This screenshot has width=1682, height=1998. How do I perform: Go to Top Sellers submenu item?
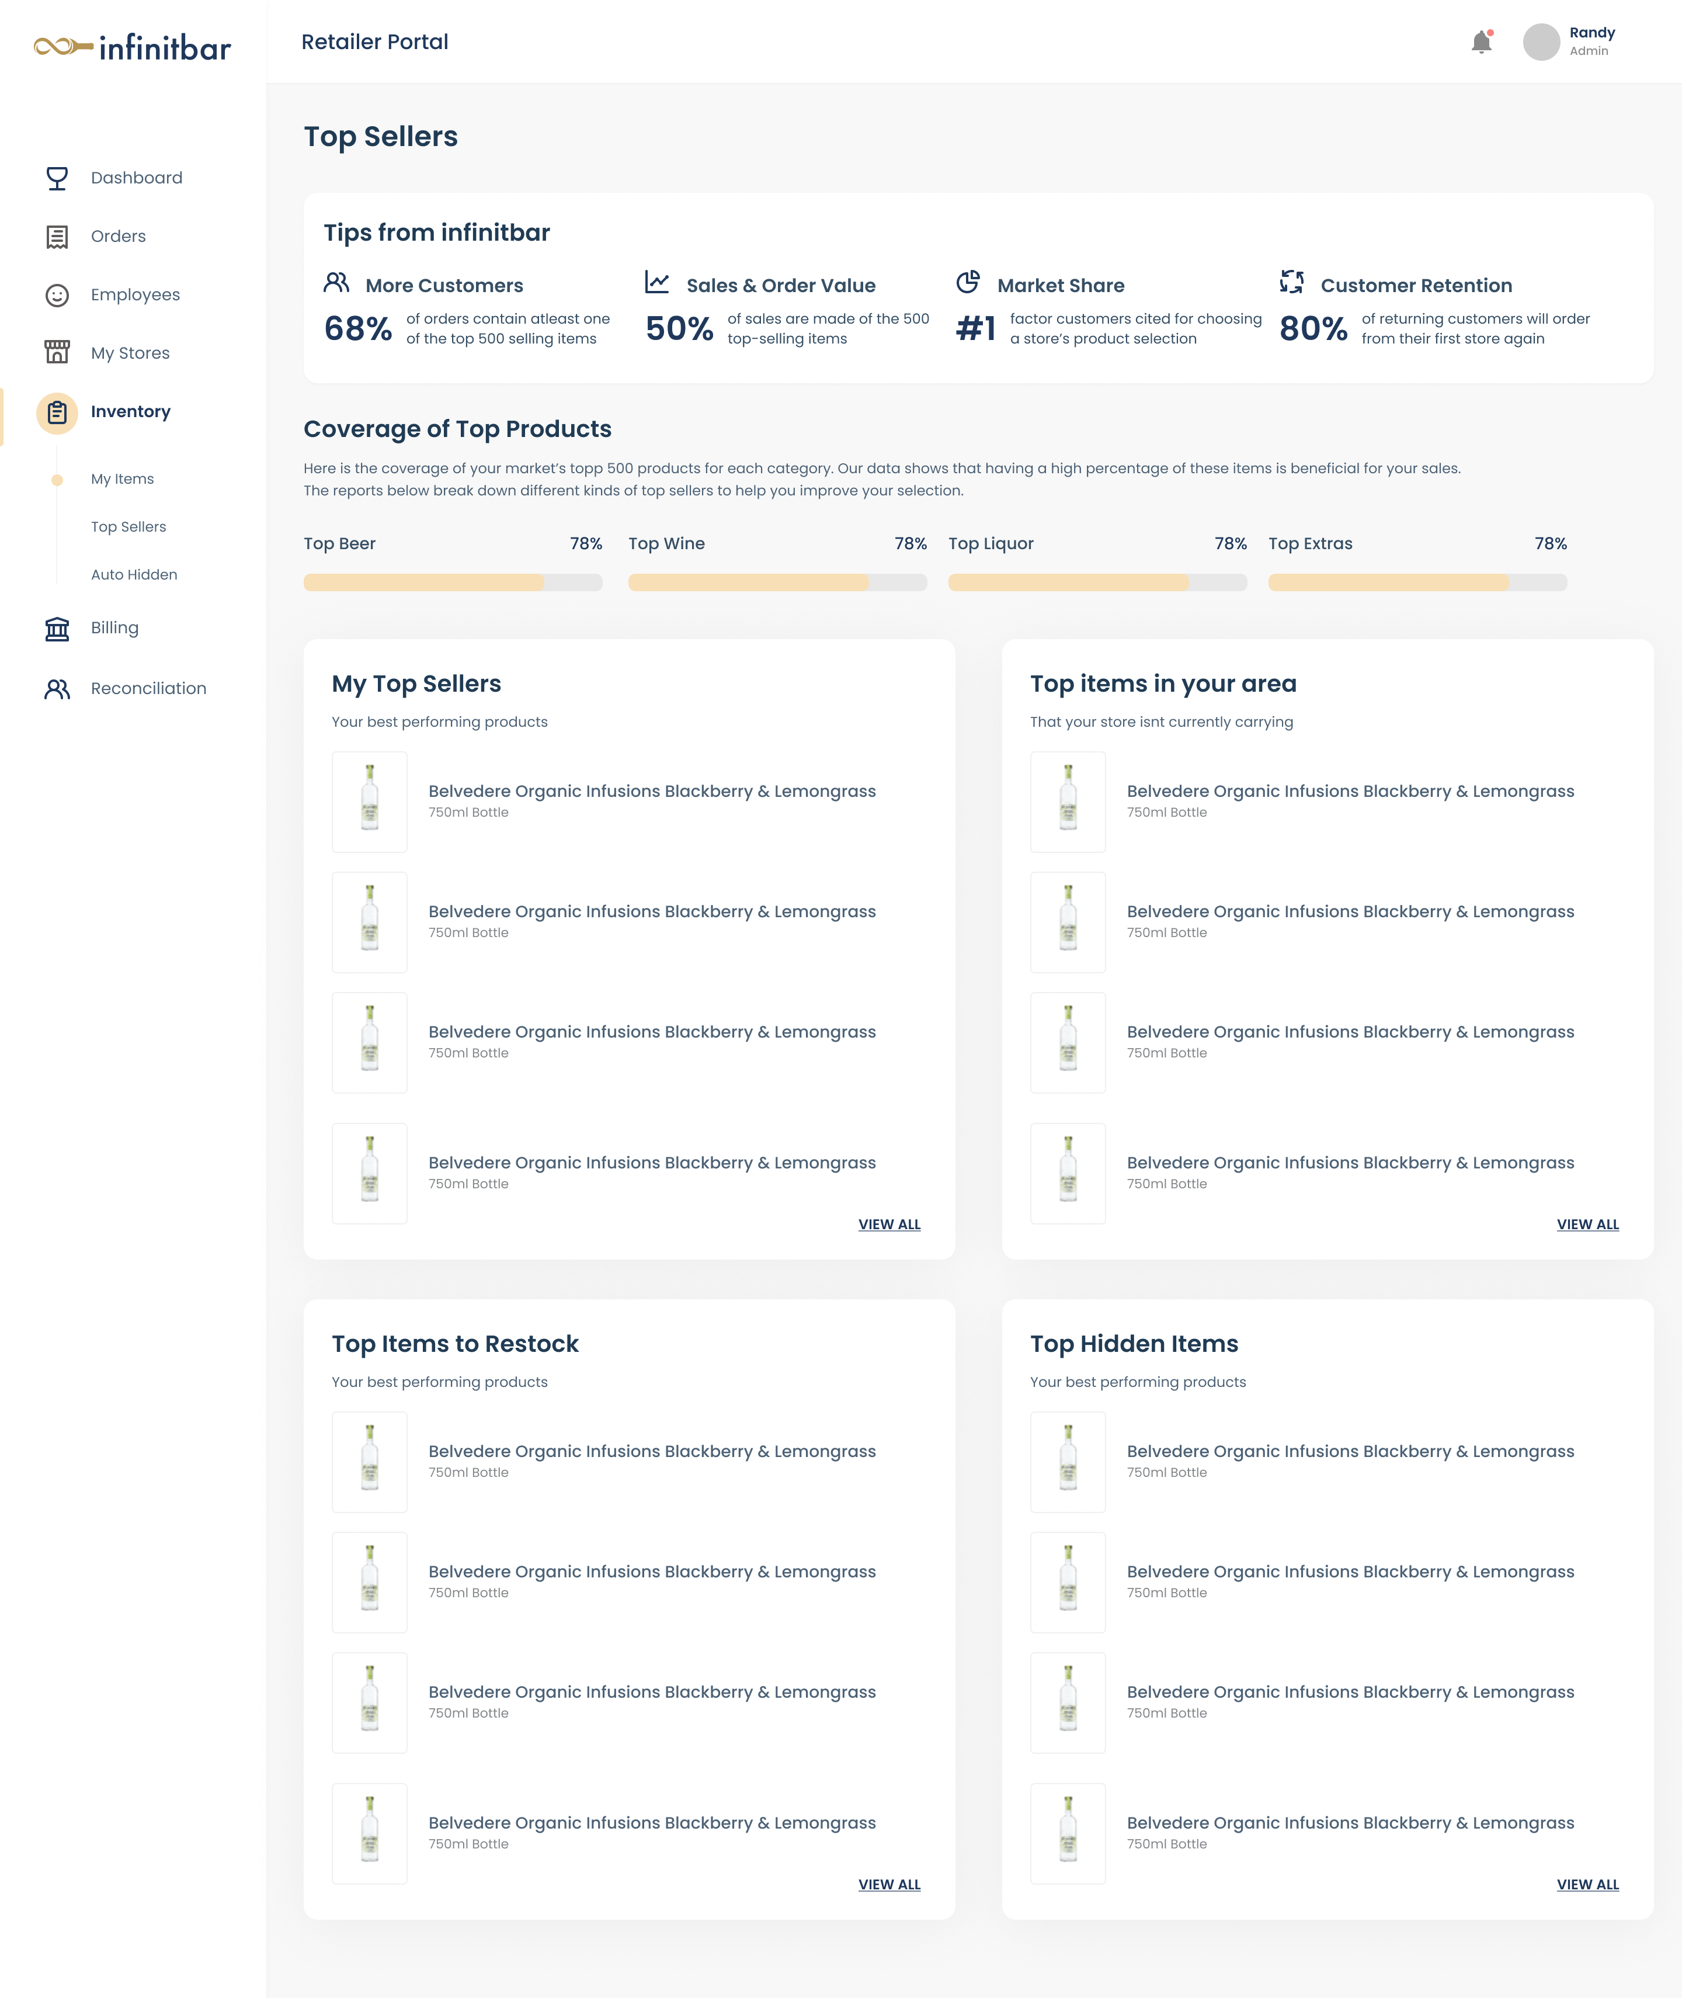click(x=128, y=526)
